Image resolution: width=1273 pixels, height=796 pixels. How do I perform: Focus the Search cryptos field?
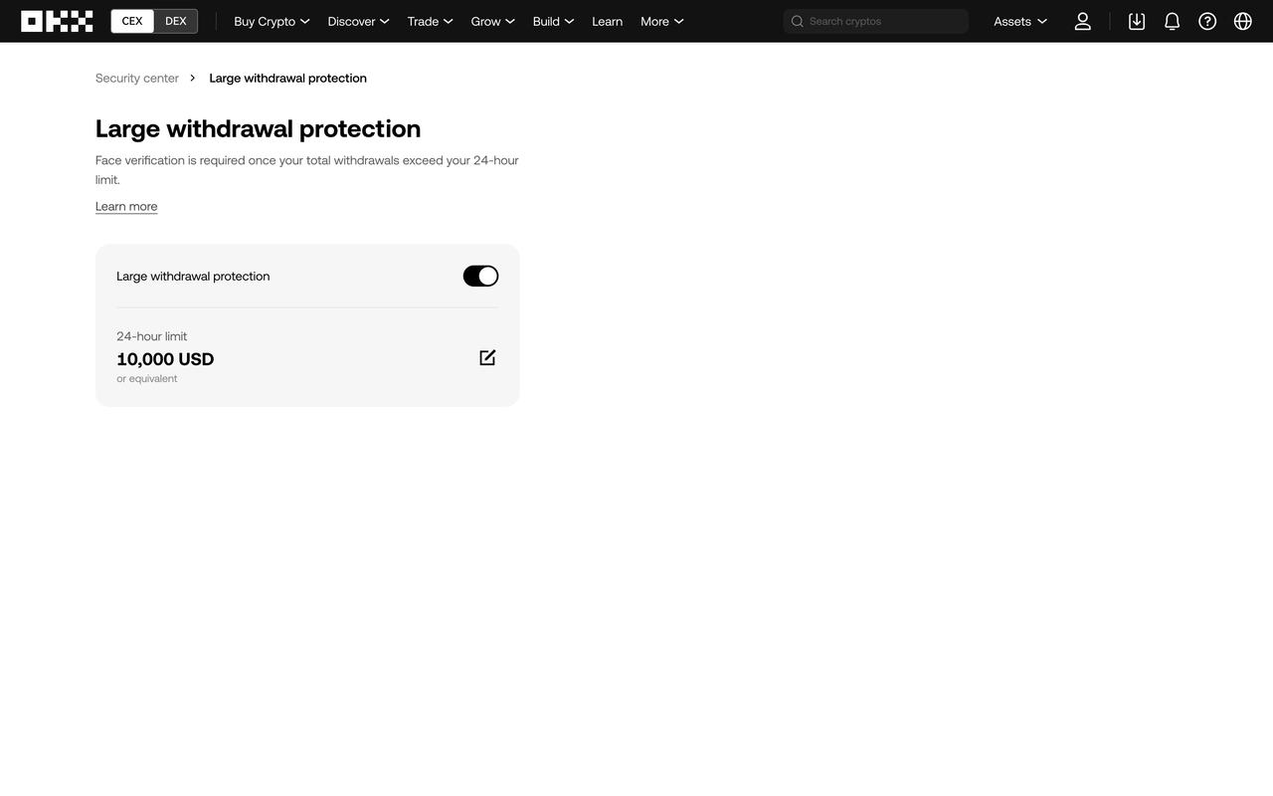[x=875, y=21]
